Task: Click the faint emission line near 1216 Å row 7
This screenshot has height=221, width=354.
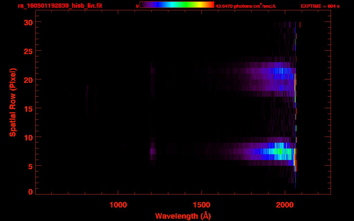Action: (153, 151)
